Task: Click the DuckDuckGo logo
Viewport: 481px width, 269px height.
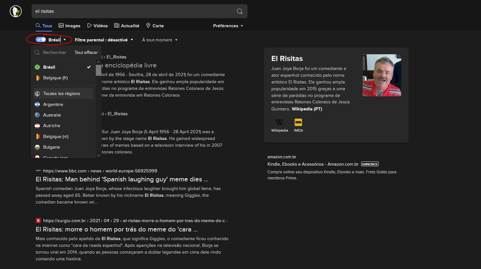Action: (15, 11)
